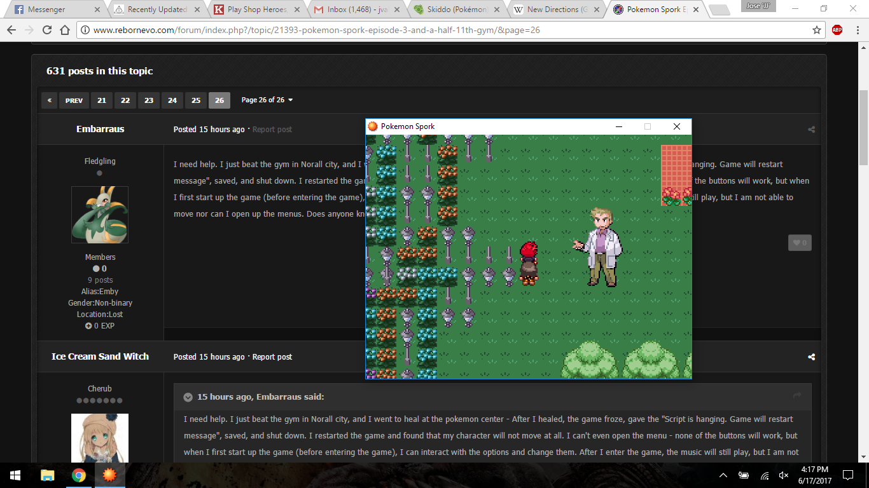Open Pokemon Spork taskbar icon

tap(109, 475)
